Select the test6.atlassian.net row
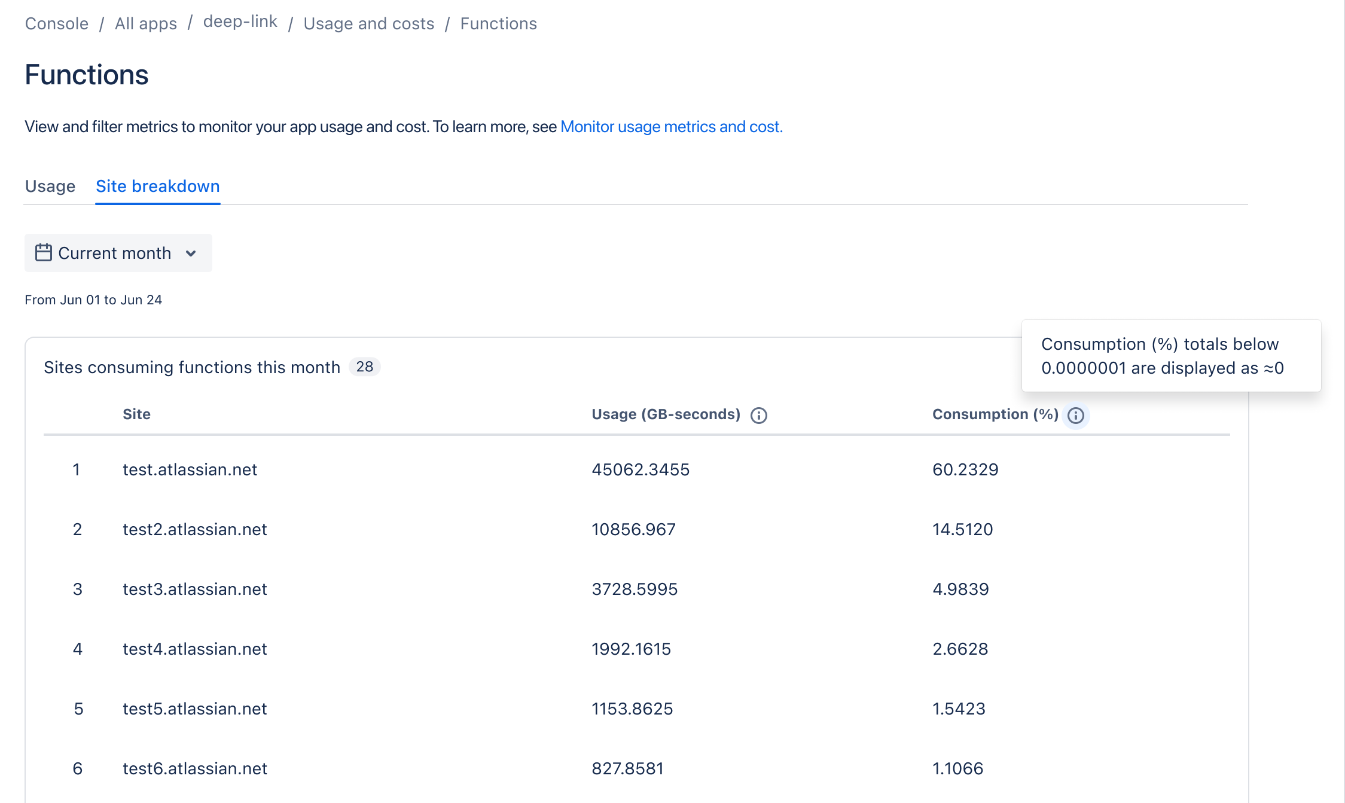The width and height of the screenshot is (1345, 803). tap(194, 768)
